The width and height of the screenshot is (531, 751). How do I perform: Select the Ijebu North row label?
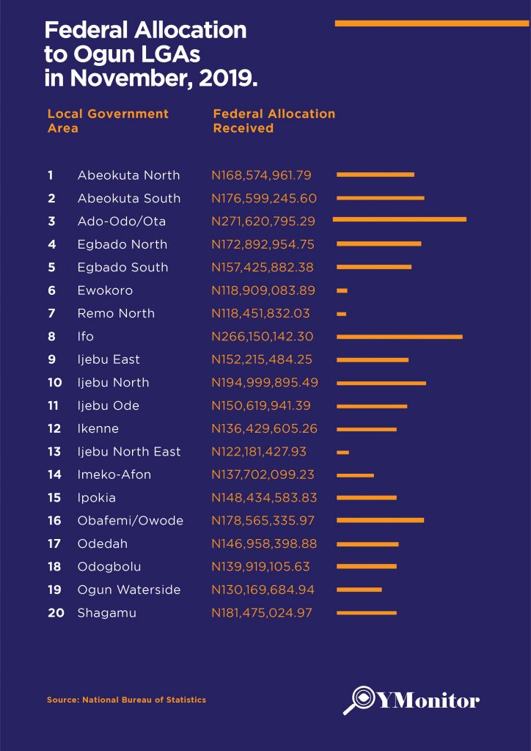[113, 382]
